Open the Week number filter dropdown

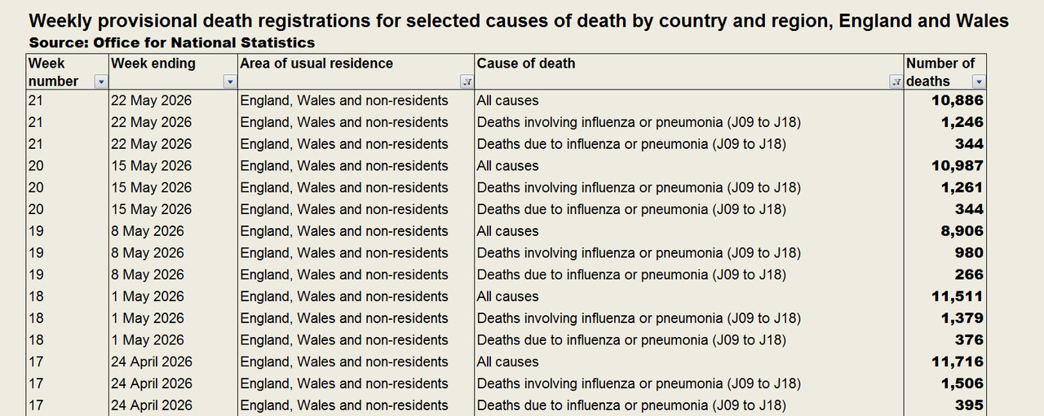click(x=101, y=82)
